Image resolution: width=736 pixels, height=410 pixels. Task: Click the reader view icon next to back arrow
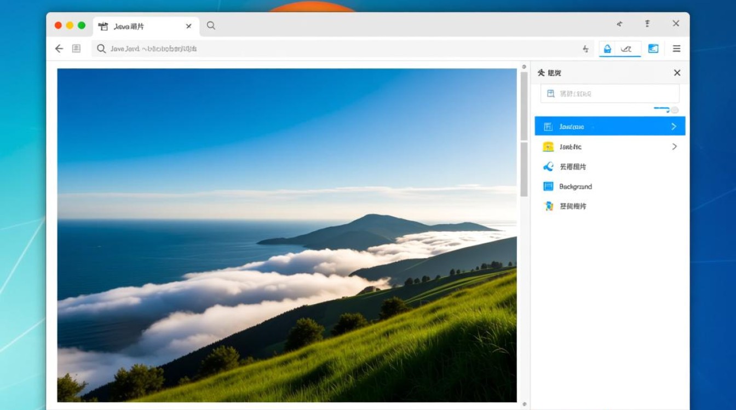(77, 49)
